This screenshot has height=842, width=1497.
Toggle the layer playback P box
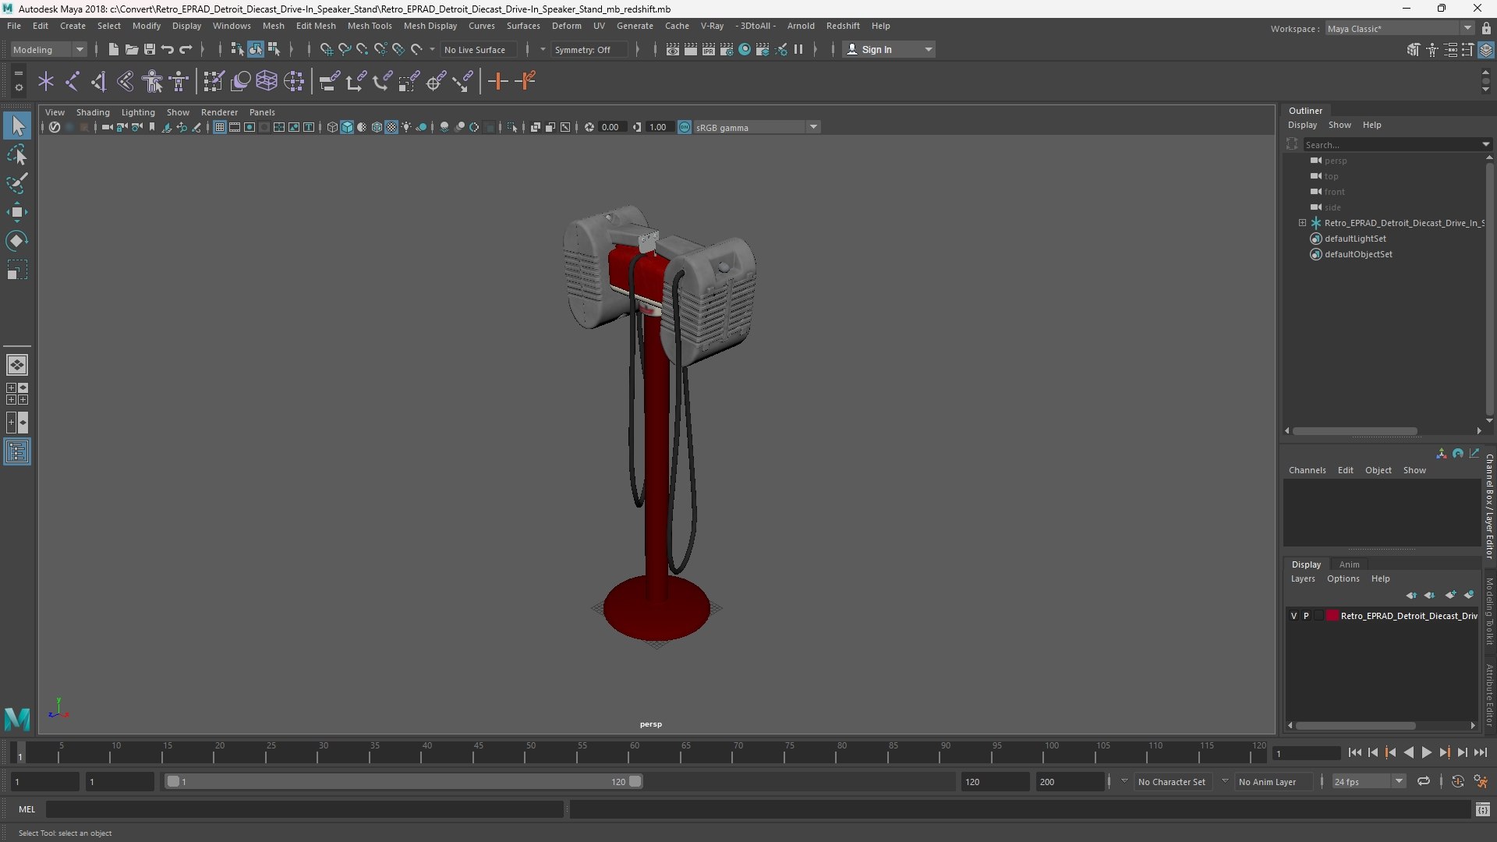pos(1307,616)
